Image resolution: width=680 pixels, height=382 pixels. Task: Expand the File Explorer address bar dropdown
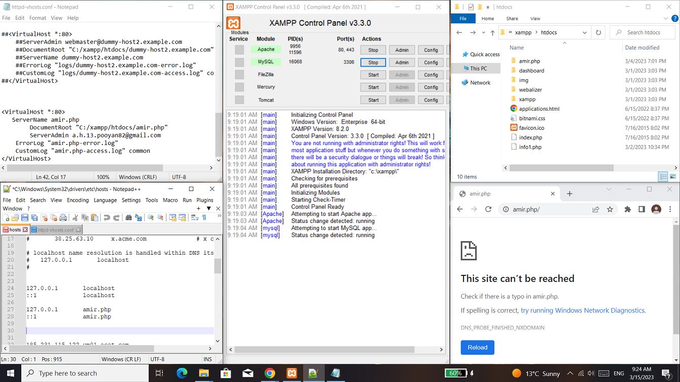[584, 32]
